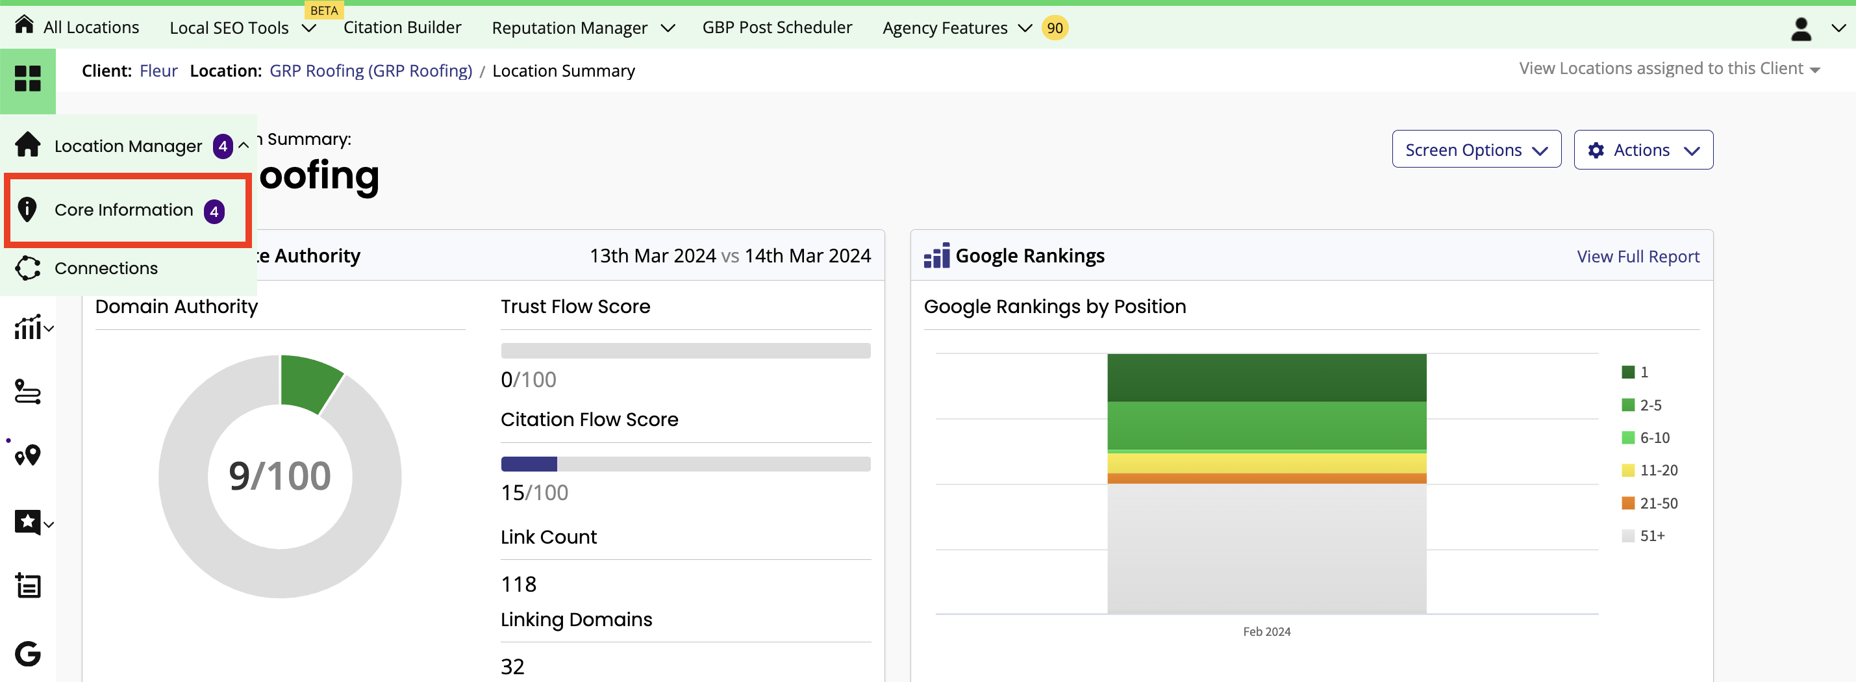Open the Google G icon in sidebar
The width and height of the screenshot is (1856, 682).
point(27,653)
